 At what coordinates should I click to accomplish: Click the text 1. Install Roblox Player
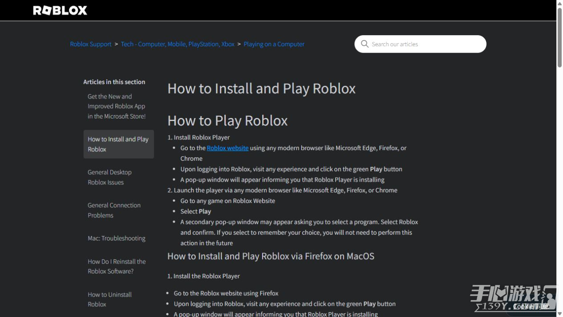pos(198,137)
